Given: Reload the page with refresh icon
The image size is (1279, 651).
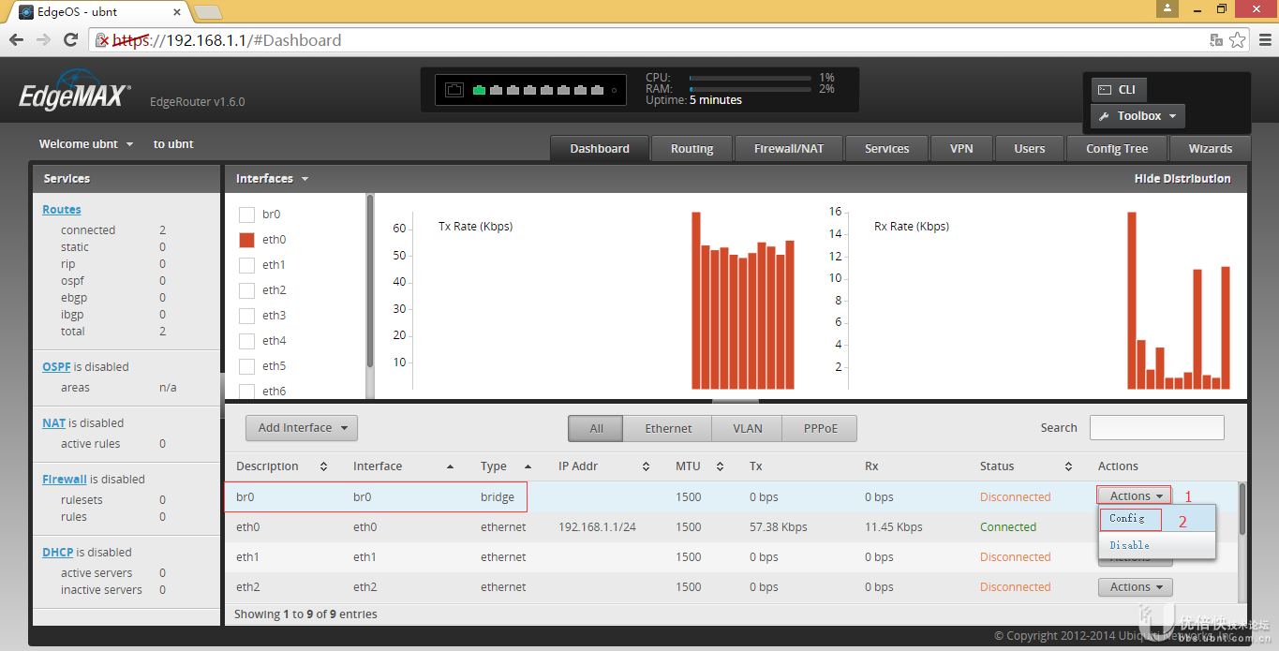Looking at the screenshot, I should (70, 40).
